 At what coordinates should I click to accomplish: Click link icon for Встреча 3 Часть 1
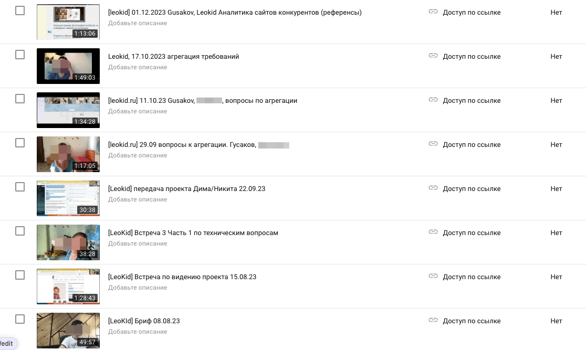point(433,232)
